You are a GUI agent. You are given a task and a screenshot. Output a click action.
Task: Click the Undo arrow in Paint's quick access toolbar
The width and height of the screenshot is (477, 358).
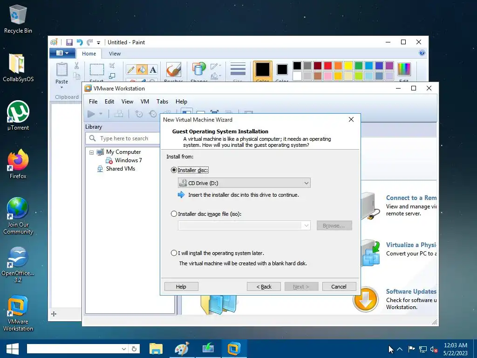click(80, 42)
